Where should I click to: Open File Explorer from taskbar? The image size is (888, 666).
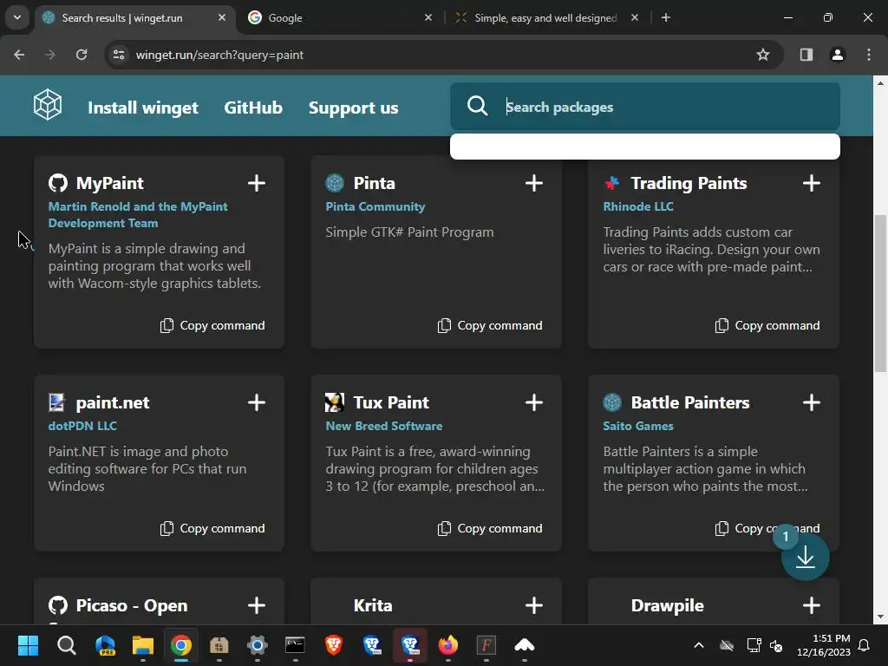click(x=143, y=645)
